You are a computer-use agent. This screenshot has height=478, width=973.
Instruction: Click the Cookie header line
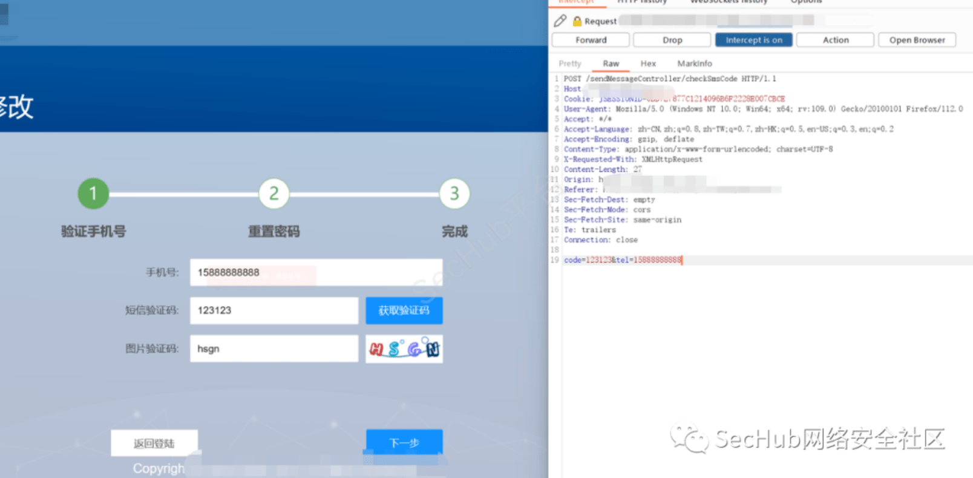pos(674,99)
